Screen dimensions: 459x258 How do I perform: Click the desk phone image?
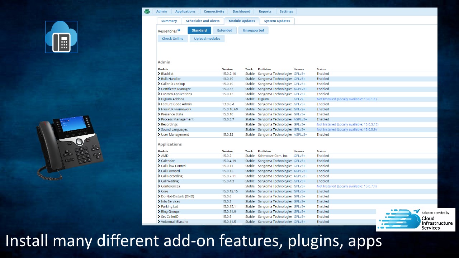tap(70, 147)
